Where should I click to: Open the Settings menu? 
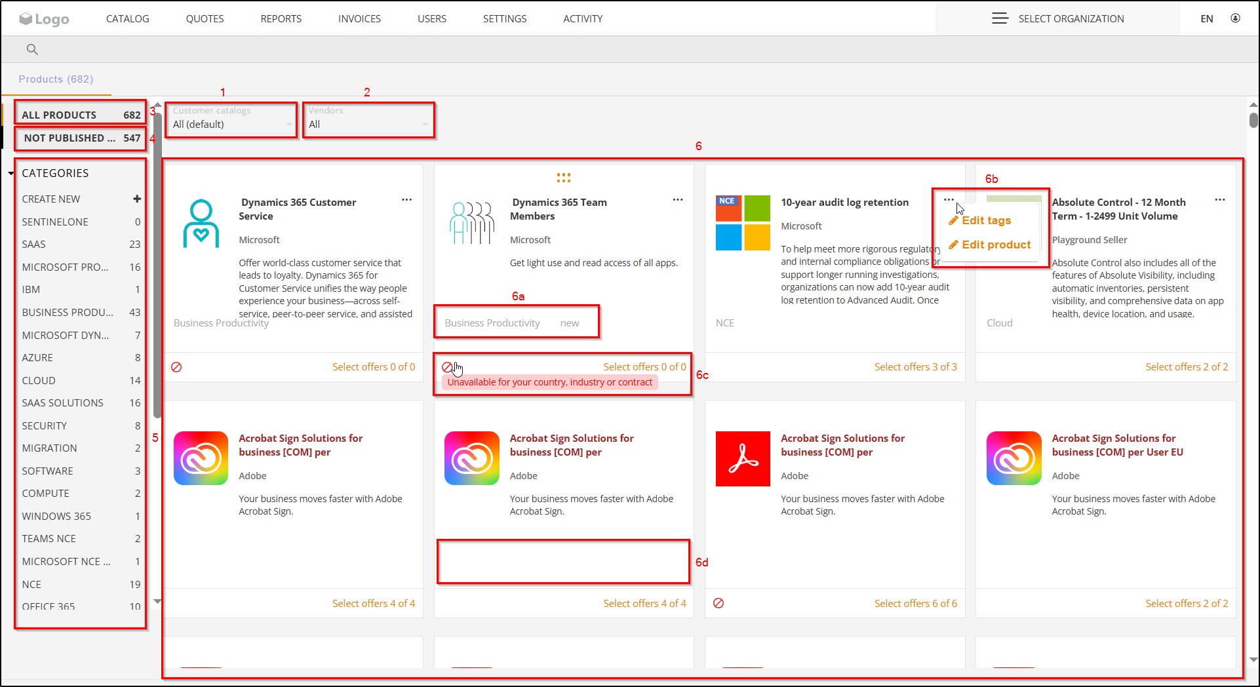pyautogui.click(x=505, y=18)
